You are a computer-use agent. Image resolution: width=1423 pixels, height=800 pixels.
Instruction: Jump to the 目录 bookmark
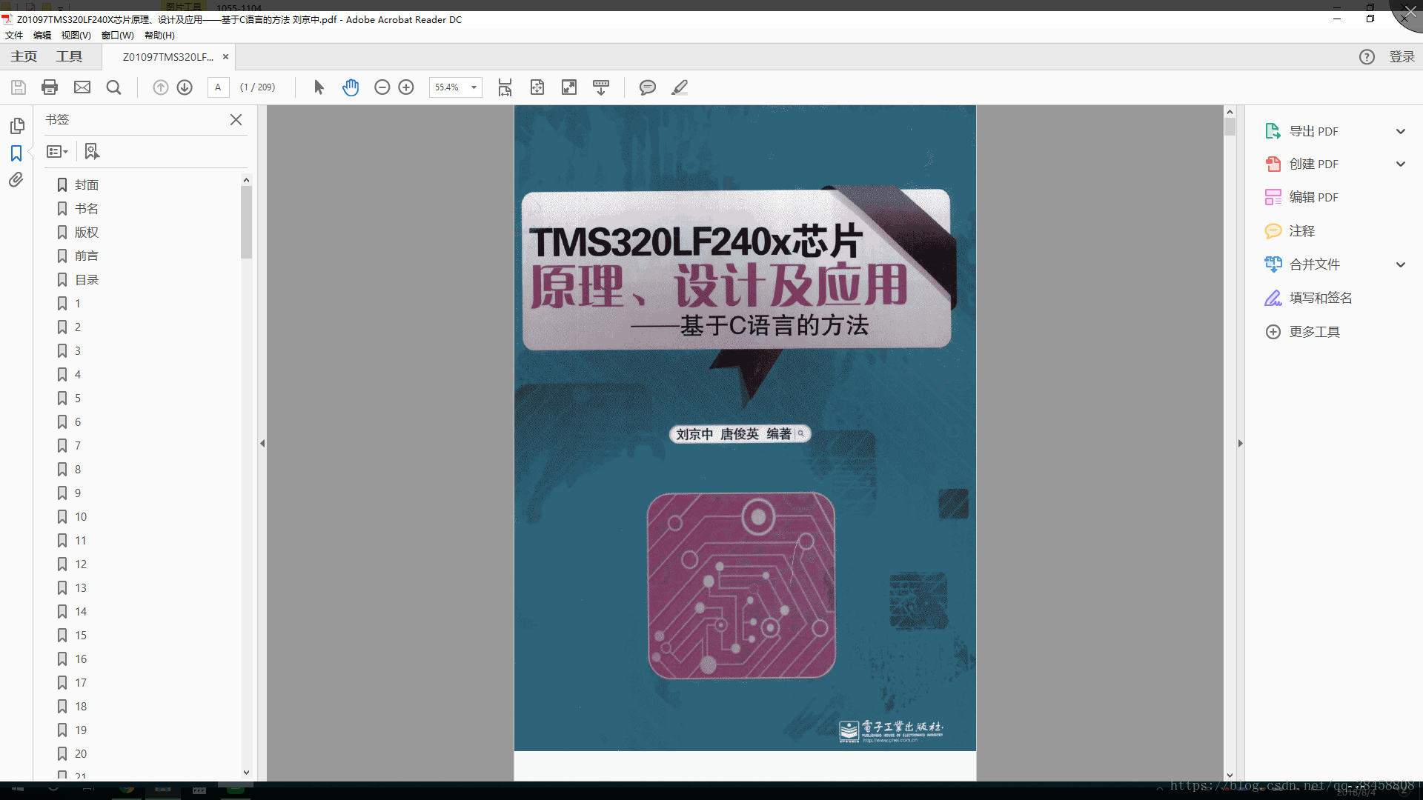coord(87,280)
